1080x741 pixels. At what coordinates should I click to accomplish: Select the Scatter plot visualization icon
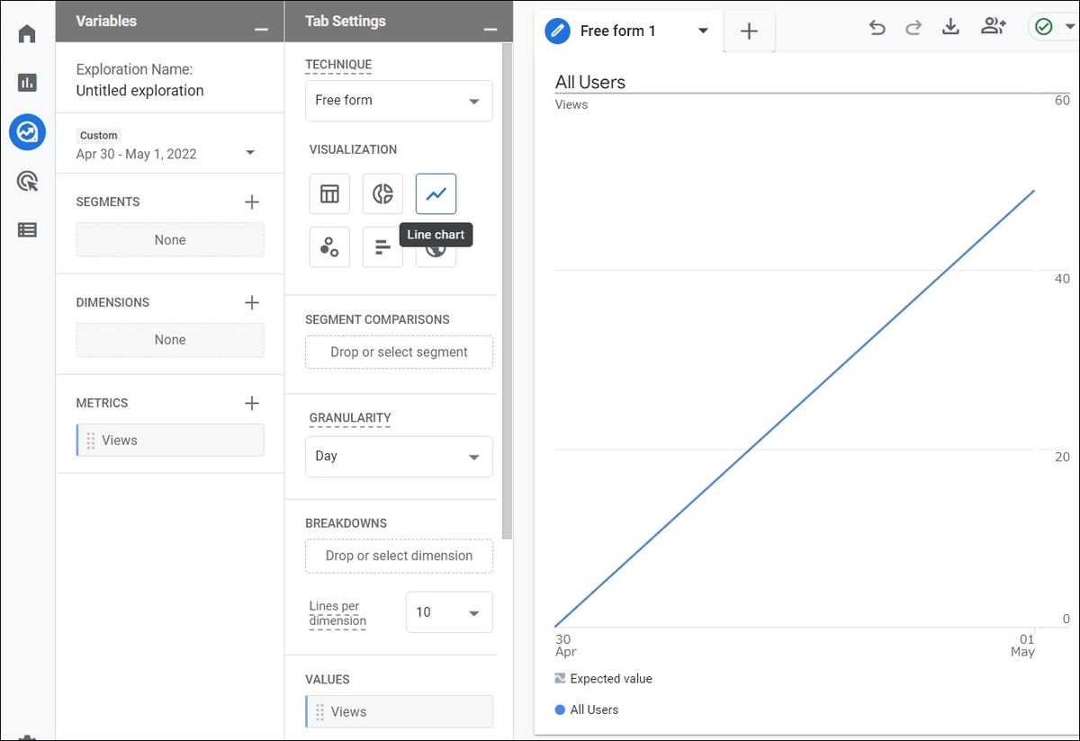point(329,247)
